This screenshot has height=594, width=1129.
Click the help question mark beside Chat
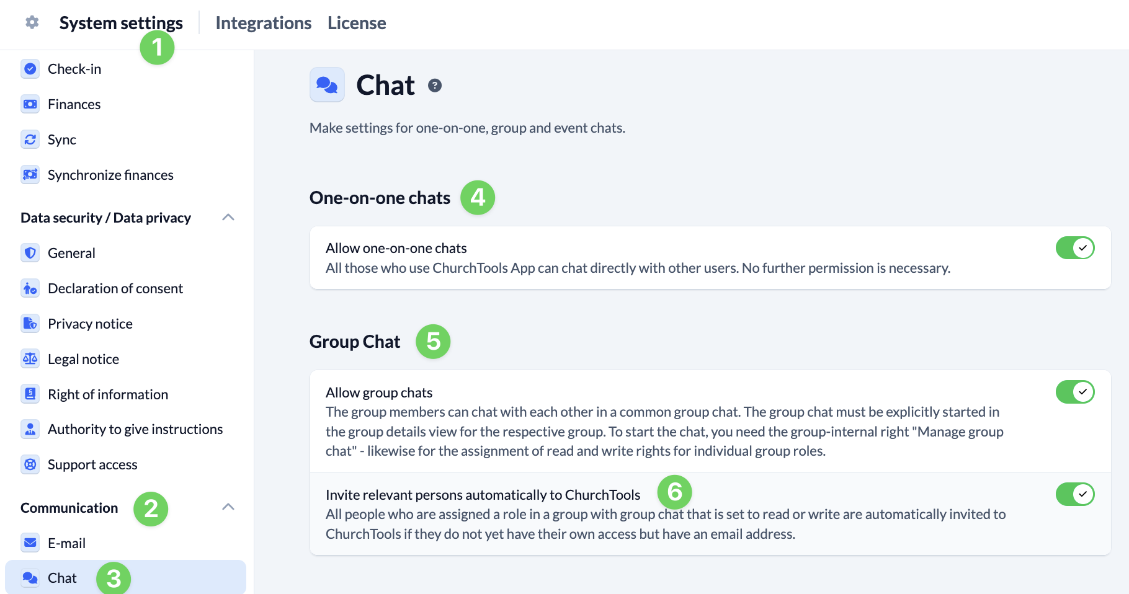pos(435,86)
